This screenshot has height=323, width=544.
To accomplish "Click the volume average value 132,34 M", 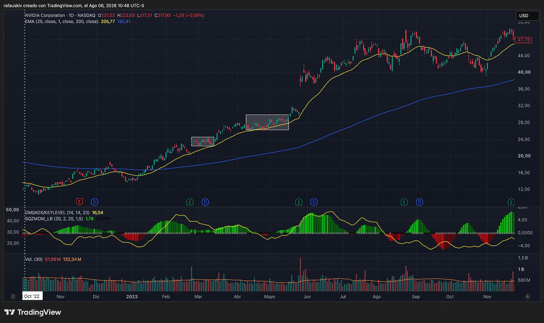I will (x=72, y=259).
